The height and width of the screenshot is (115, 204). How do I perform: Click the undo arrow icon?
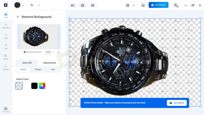coord(31,5)
